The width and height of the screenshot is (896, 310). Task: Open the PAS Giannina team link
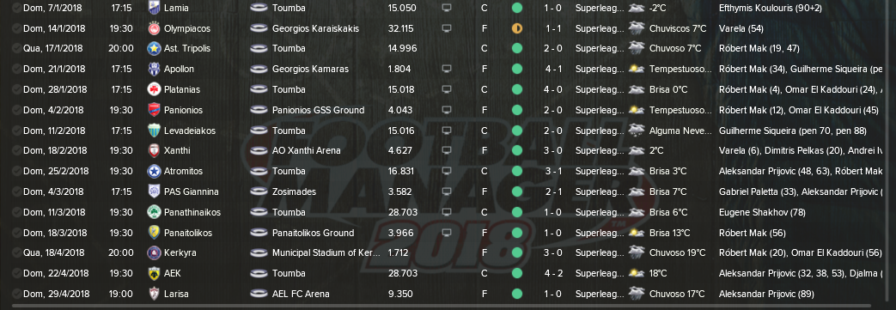click(192, 191)
